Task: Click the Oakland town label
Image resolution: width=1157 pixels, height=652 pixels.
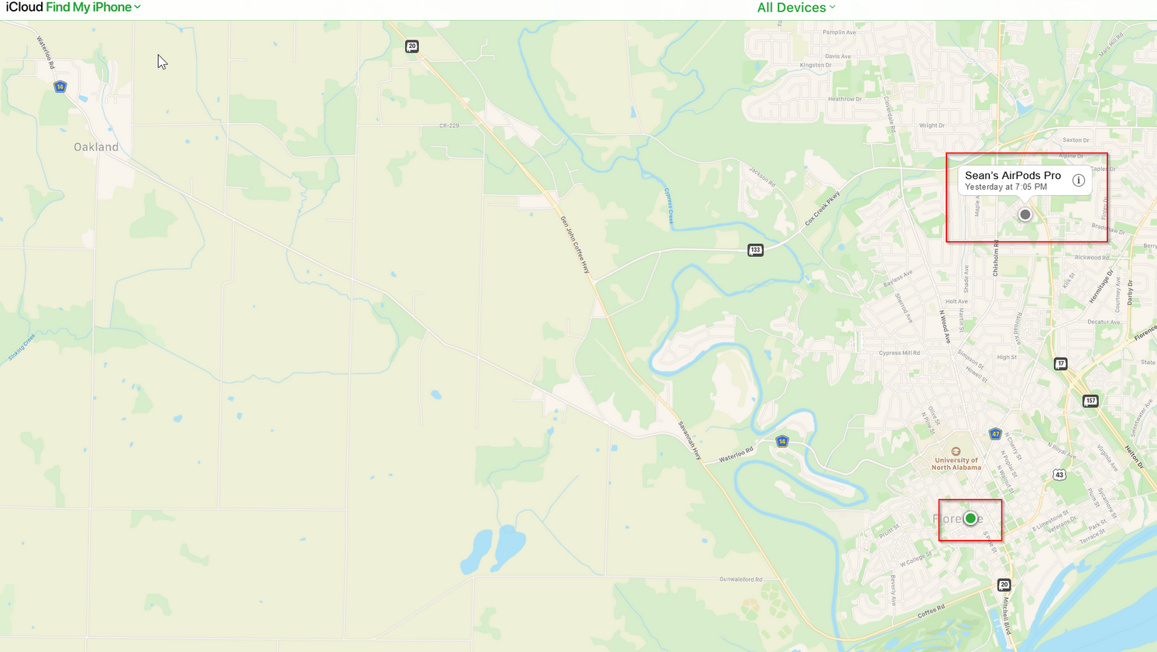Action: (x=96, y=147)
